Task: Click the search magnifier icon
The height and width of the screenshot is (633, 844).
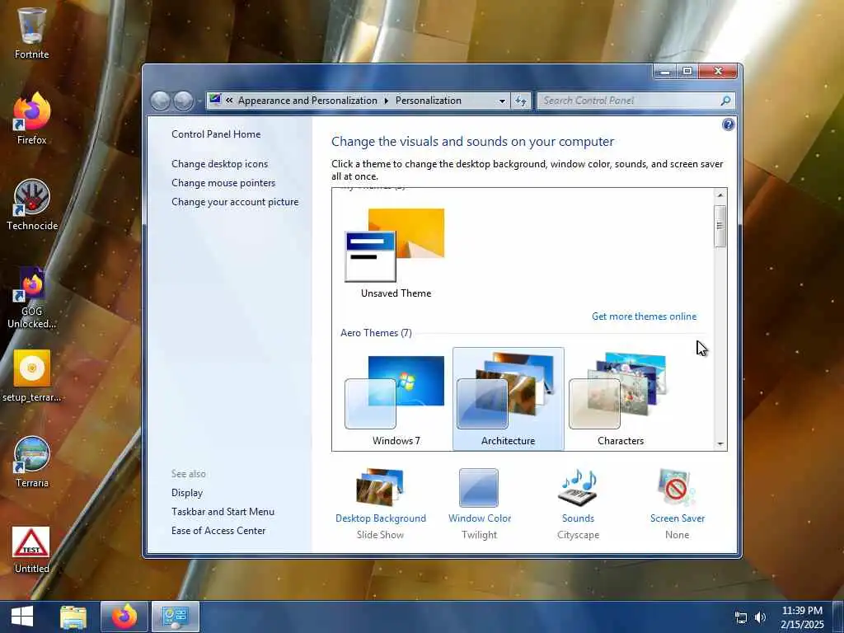Action: pyautogui.click(x=725, y=101)
